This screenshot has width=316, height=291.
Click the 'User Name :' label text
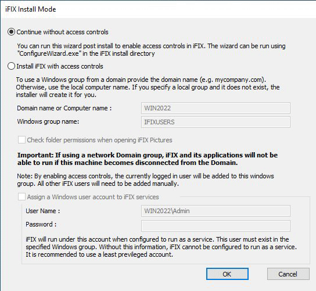(43, 211)
